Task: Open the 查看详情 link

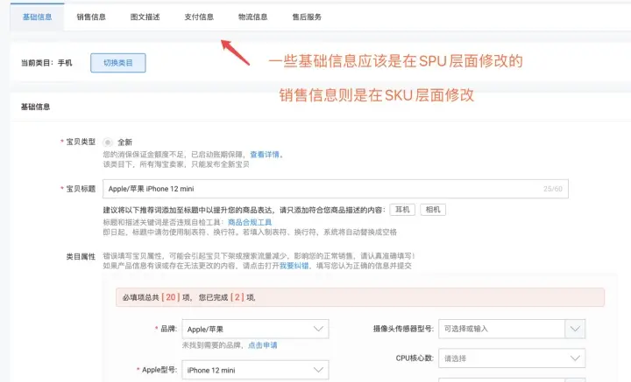Action: [x=266, y=155]
